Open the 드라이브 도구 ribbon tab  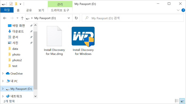60,10
